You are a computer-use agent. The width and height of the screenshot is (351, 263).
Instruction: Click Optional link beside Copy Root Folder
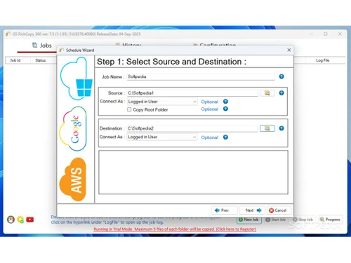tap(209, 109)
